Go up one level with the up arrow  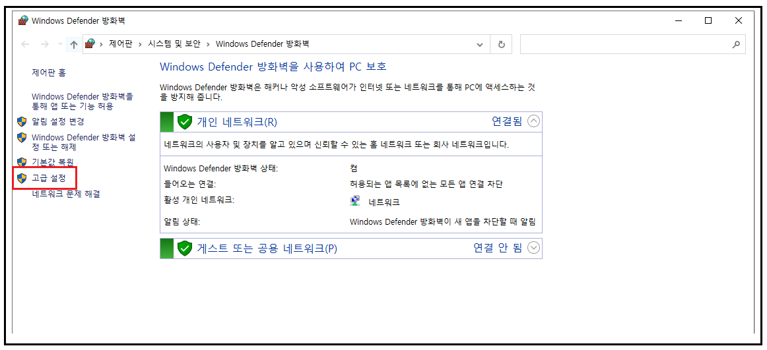(73, 44)
